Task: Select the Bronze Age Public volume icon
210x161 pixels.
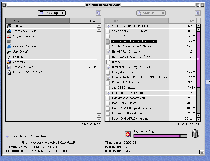Action: 9,31
